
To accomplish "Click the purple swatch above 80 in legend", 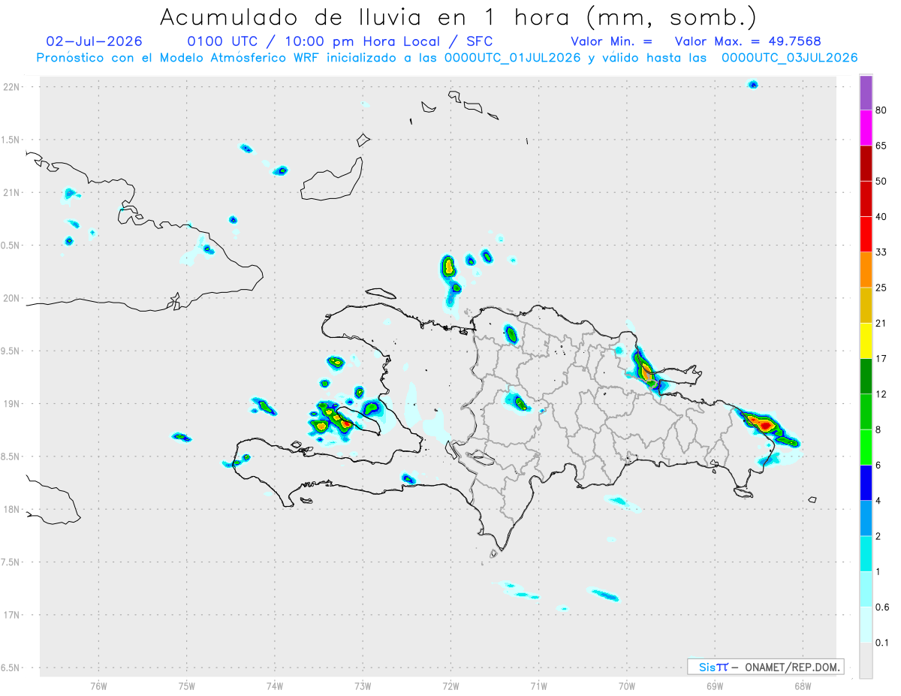I will click(x=866, y=93).
